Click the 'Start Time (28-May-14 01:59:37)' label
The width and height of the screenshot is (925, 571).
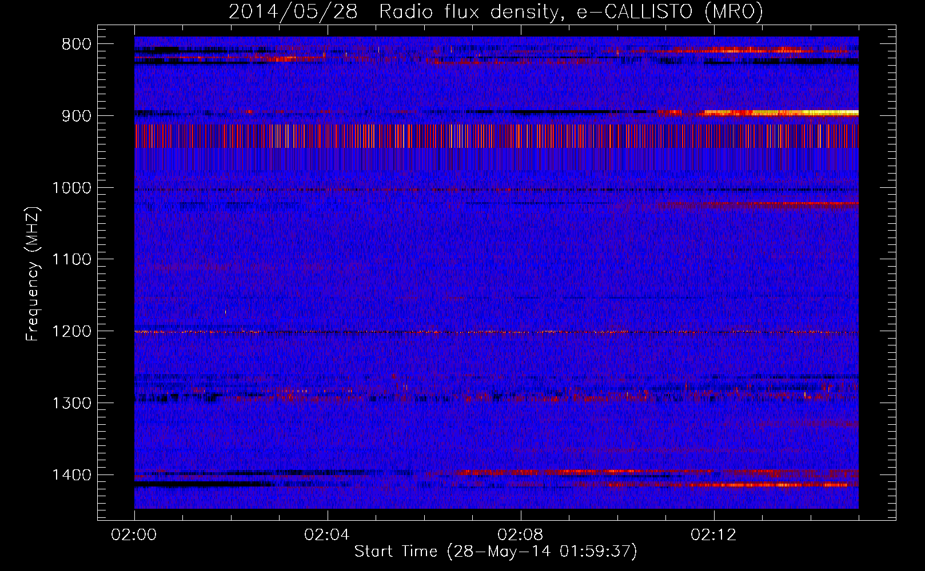point(496,552)
